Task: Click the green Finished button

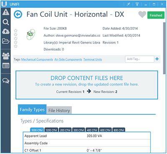Action: [x=156, y=15]
